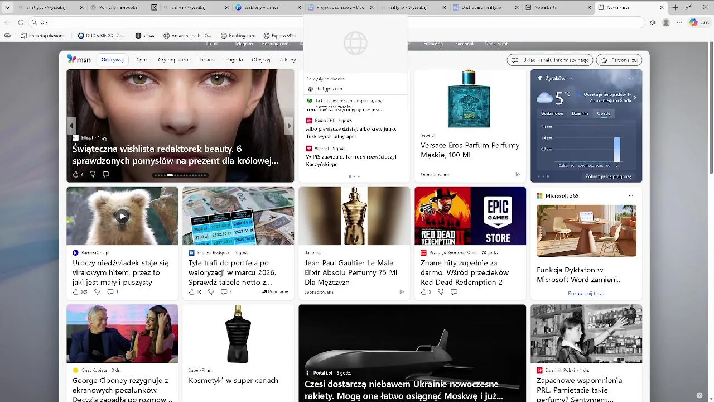Click ad info icon on Versace card

pyautogui.click(x=518, y=174)
